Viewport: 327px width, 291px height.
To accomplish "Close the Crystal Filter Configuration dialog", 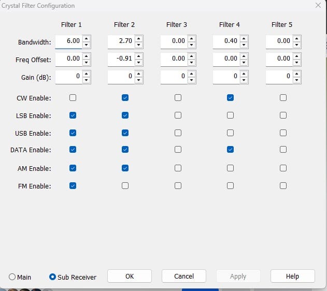I will tap(318, 5).
